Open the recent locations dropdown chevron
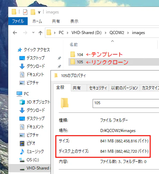The height and width of the screenshot is (174, 159). (x=33, y=33)
